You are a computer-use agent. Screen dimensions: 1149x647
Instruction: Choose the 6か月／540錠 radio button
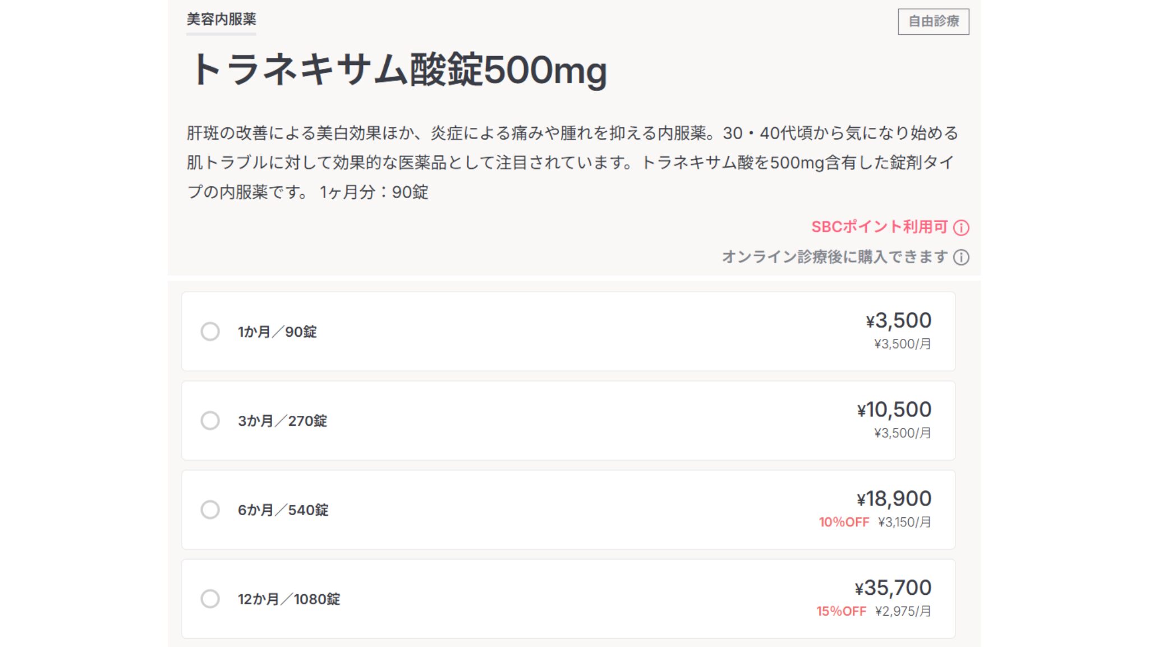coord(210,510)
